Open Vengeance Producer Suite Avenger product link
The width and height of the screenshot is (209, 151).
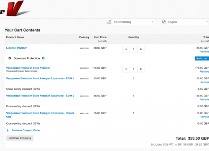[28, 68]
